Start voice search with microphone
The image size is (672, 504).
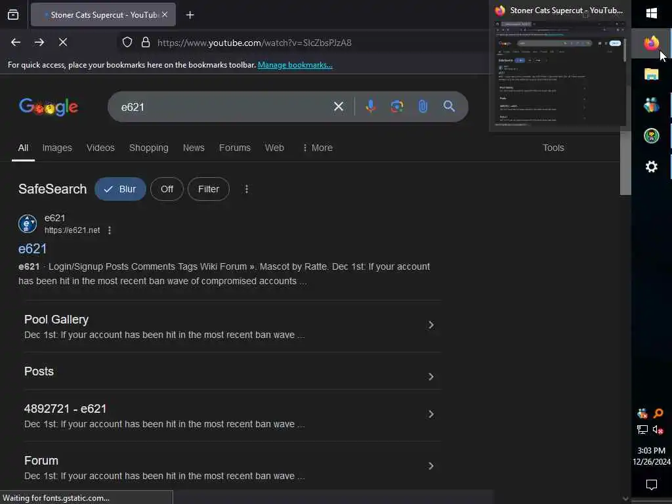371,106
